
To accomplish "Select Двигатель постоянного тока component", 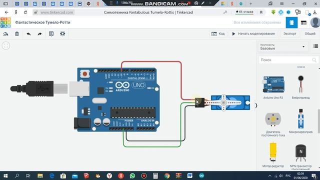I will click(x=273, y=124).
